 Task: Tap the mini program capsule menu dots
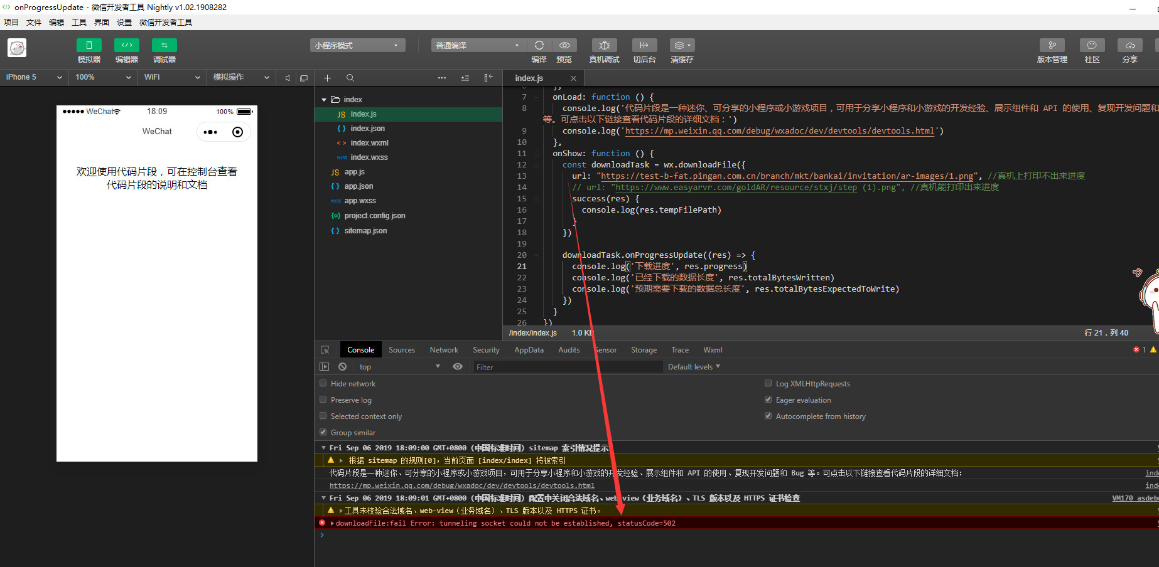tap(210, 132)
